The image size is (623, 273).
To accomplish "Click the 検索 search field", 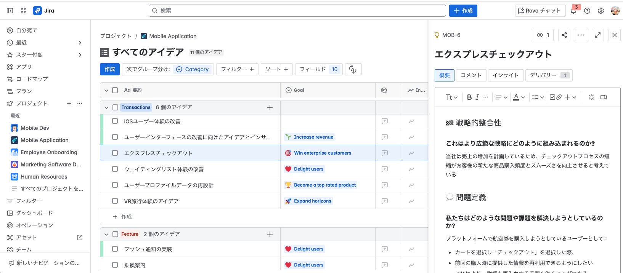I will point(297,11).
